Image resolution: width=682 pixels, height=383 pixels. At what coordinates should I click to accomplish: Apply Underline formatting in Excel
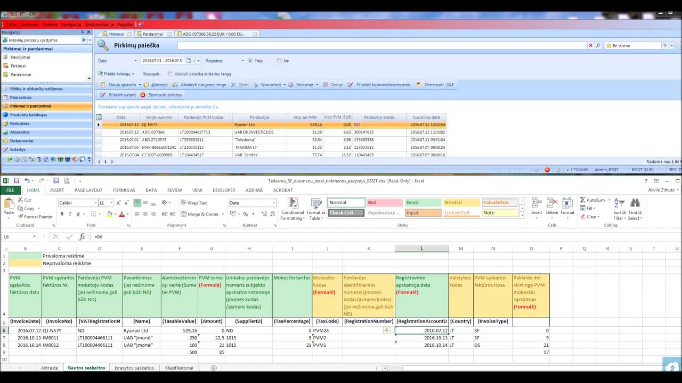[78, 214]
